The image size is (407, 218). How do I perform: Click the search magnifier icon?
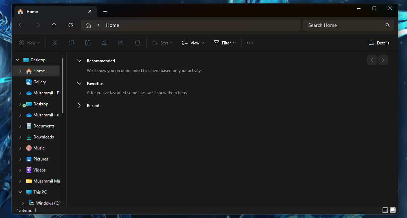click(x=388, y=25)
